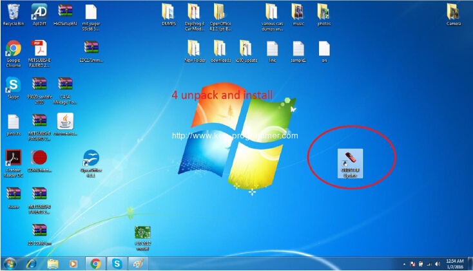Select the pinouts text file
Viewport: 473px width, 271px height.
(14, 125)
